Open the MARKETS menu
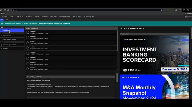Viewport: 192px width, 107px height. [x=5, y=17]
